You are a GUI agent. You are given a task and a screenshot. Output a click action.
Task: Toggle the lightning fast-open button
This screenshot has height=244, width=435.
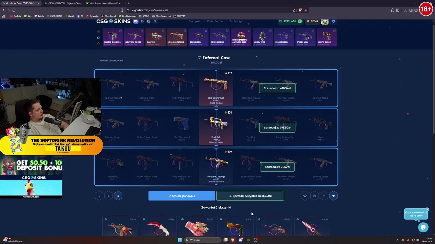[x=324, y=196]
